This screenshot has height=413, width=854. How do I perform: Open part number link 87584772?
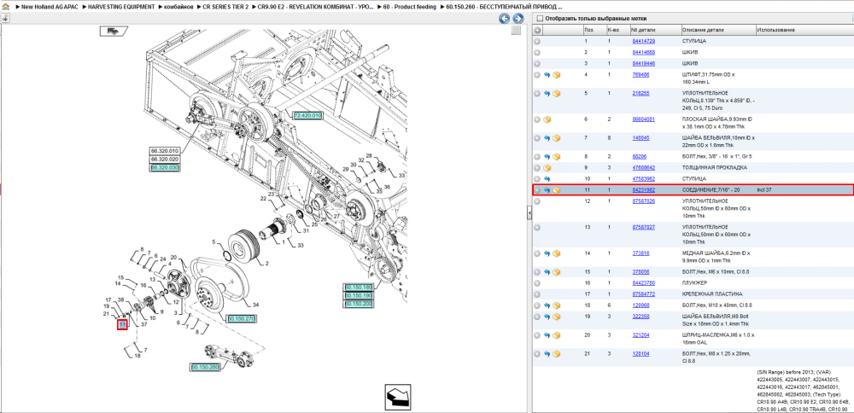643,294
